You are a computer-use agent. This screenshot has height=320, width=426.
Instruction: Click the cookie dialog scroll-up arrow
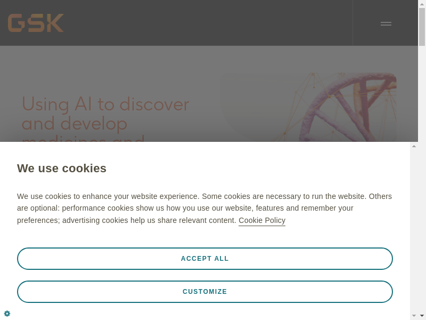pyautogui.click(x=414, y=146)
